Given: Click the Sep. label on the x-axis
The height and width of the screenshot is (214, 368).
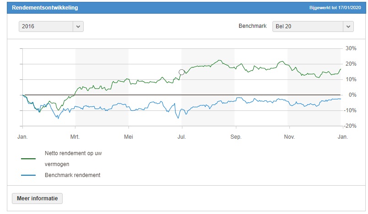Looking at the screenshot, I should click(235, 136).
